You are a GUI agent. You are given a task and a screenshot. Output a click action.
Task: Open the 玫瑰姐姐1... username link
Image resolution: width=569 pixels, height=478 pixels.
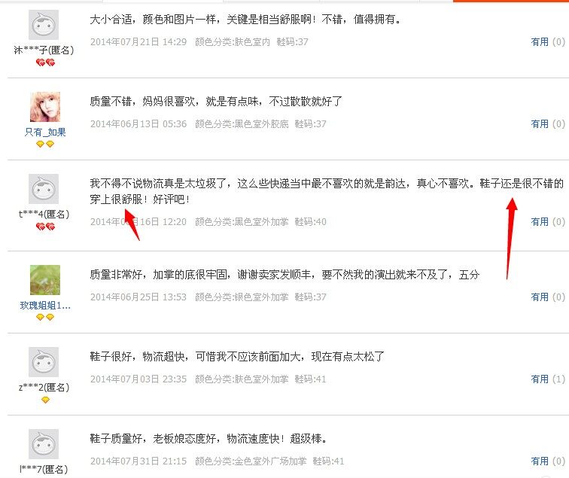(45, 305)
